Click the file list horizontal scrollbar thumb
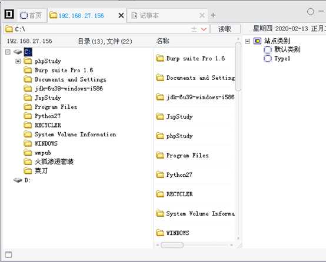This screenshot has height=262, width=326. [x=172, y=245]
